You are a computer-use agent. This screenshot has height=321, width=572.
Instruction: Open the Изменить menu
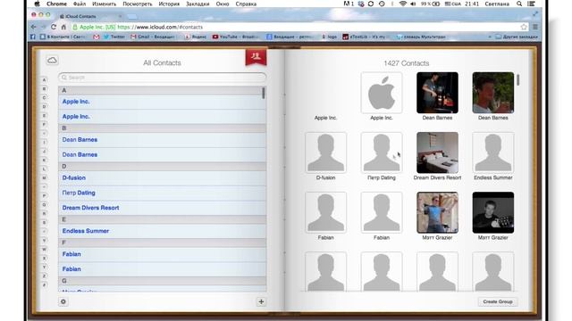pyautogui.click(x=104, y=4)
